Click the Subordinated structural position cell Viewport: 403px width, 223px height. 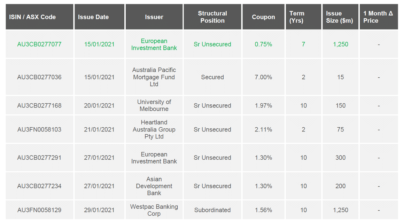(212, 210)
